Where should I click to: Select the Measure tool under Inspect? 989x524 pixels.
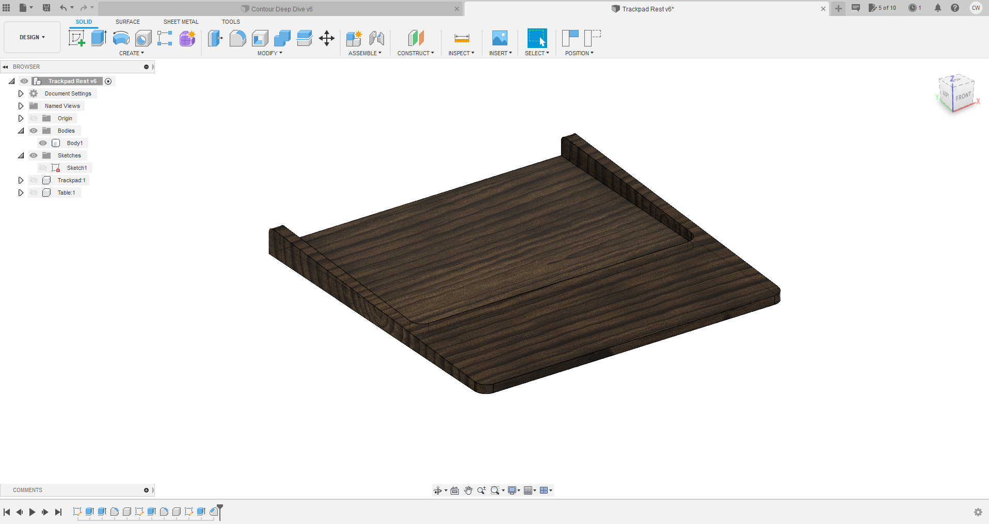(x=461, y=38)
